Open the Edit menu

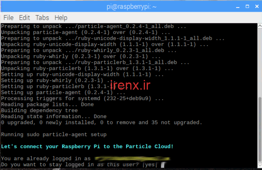(x=24, y=18)
